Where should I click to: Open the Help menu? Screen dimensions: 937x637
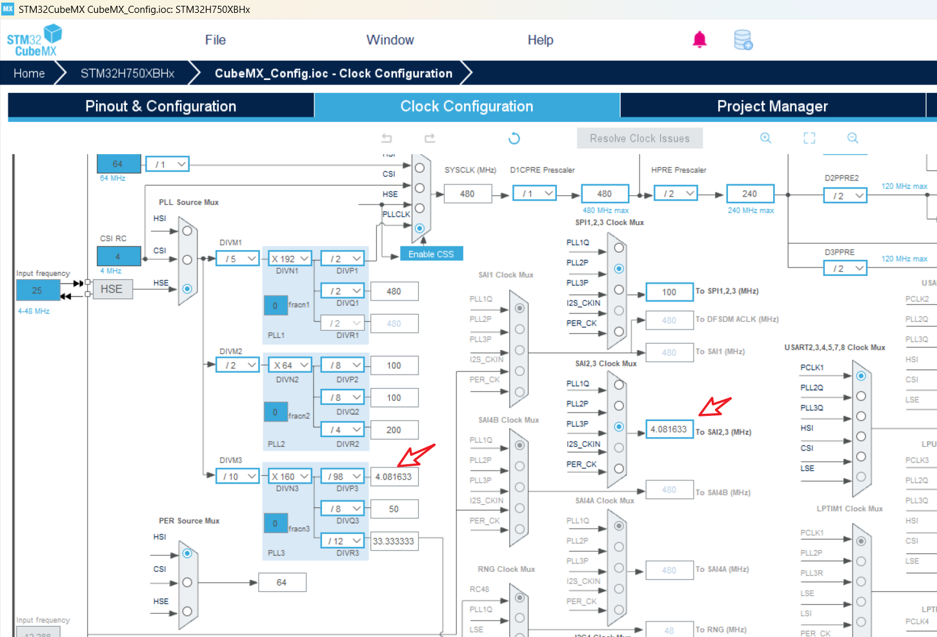pos(541,40)
